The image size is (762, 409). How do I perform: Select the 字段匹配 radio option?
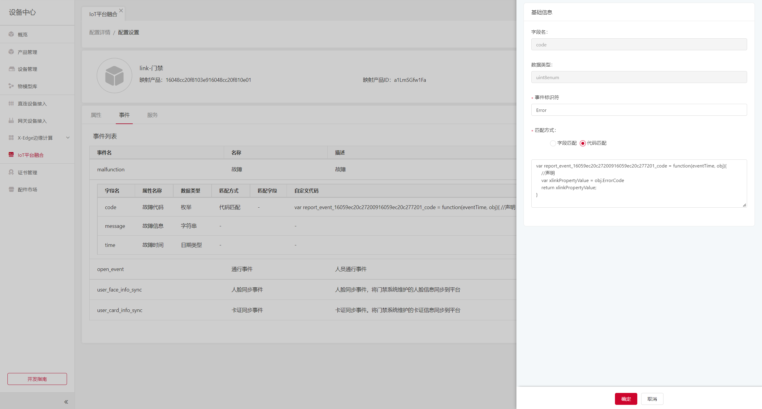(553, 143)
